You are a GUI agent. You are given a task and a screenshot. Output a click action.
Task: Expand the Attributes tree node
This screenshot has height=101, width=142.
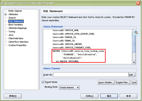(6, 14)
